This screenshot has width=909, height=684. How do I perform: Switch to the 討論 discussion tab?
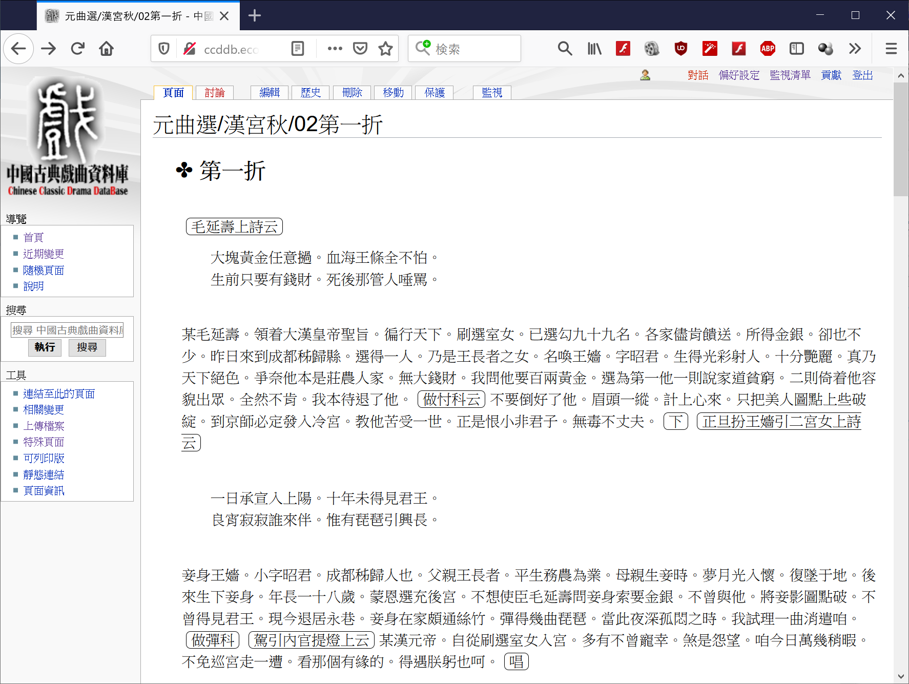coord(215,93)
